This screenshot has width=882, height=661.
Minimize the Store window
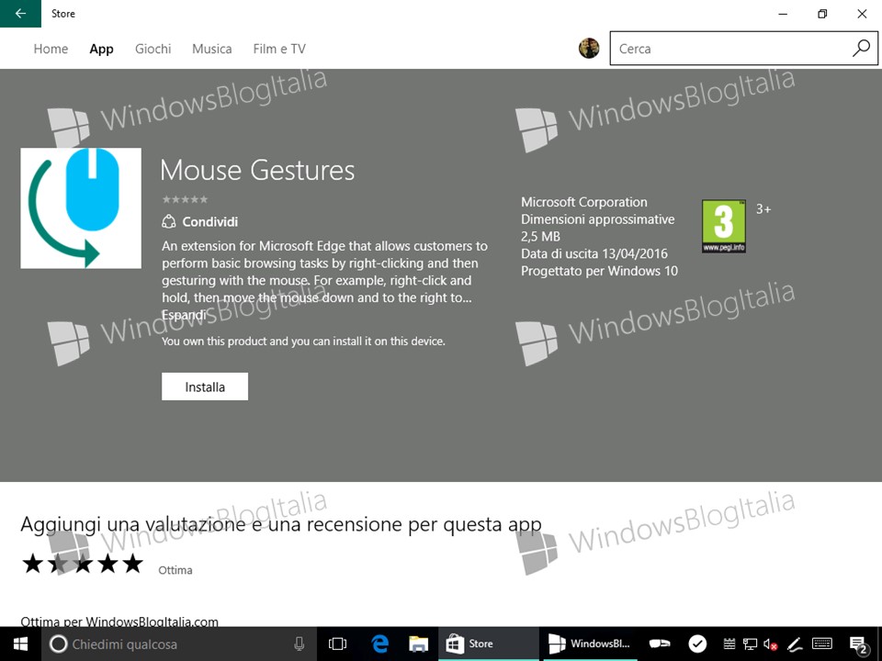783,14
